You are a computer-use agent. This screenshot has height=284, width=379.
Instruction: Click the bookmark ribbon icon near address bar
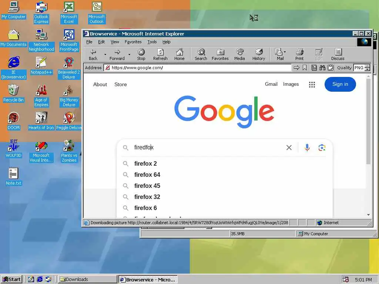[305, 68]
